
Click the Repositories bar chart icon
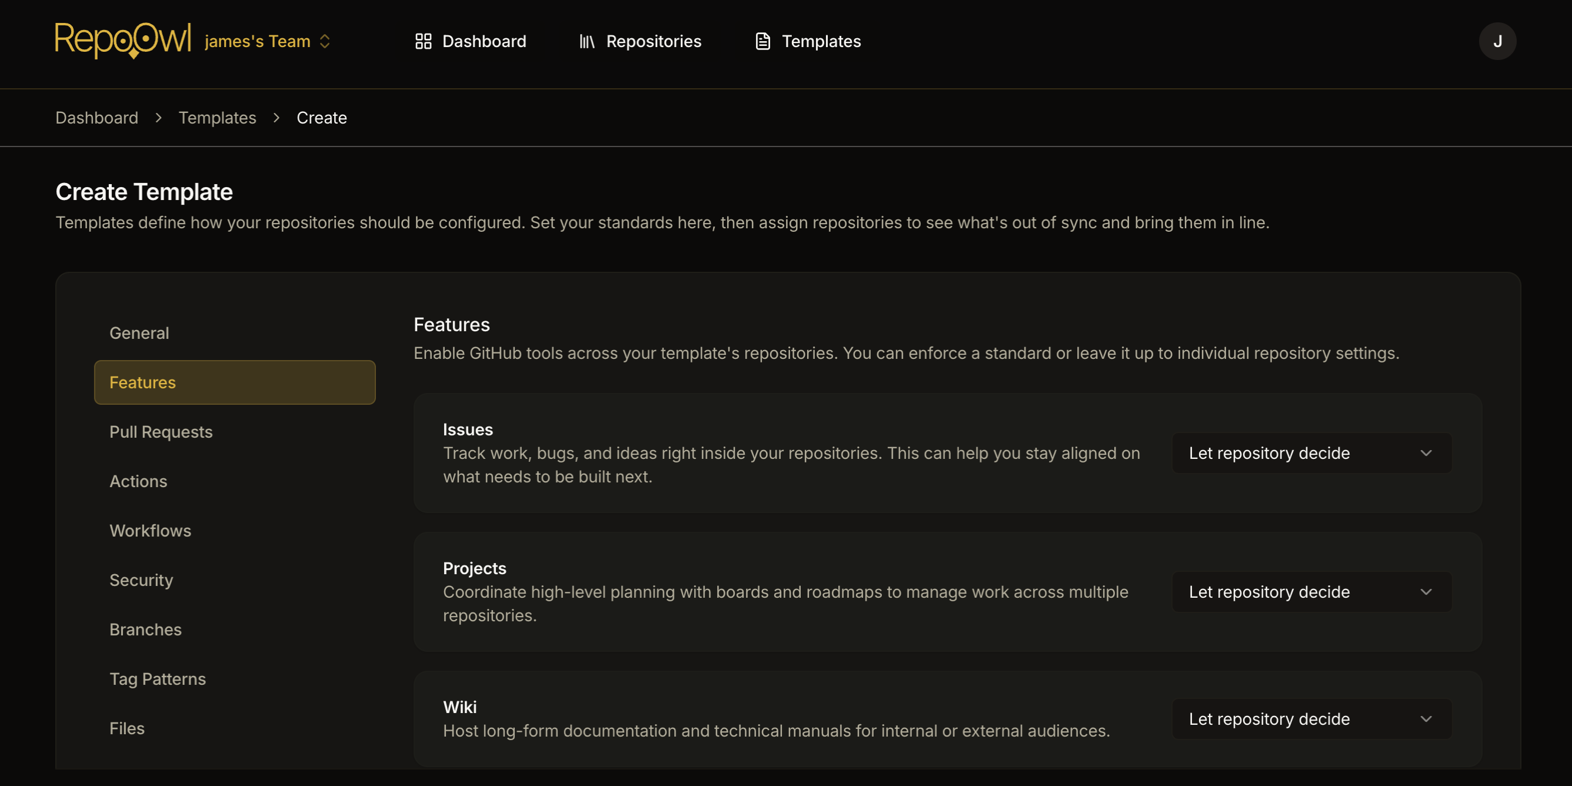(x=587, y=41)
